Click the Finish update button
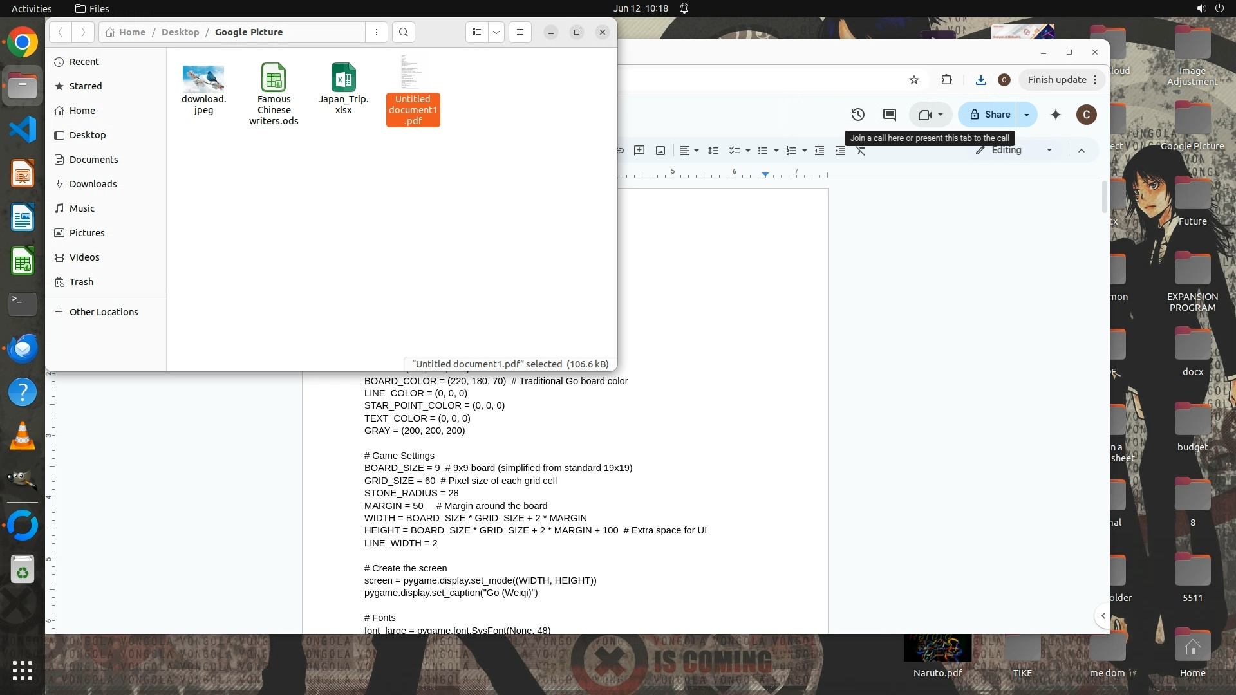The width and height of the screenshot is (1236, 695). 1056,80
